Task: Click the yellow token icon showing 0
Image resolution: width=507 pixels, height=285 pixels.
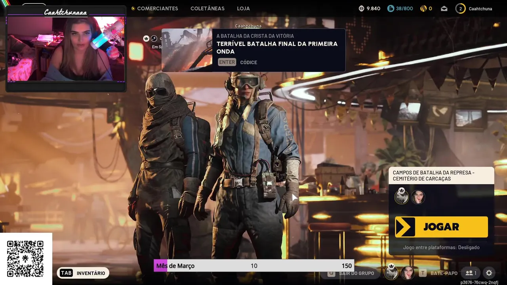Action: click(x=423, y=8)
